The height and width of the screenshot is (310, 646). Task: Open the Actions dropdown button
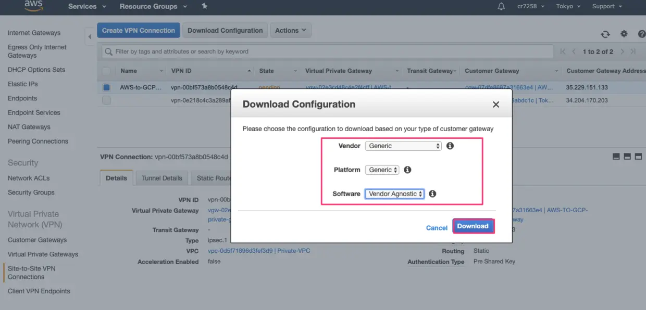click(291, 30)
